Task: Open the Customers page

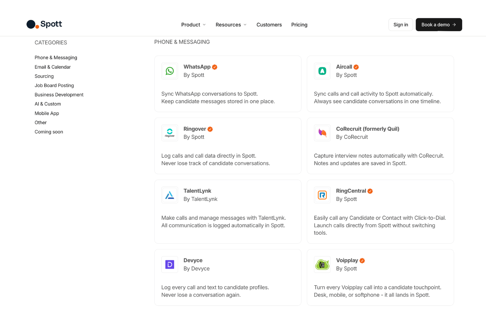Action: (x=269, y=25)
